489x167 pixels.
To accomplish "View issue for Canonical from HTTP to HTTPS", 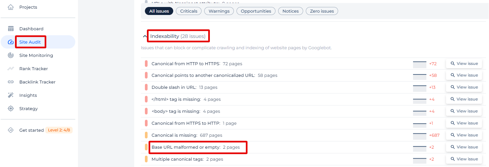I will click(x=464, y=64).
